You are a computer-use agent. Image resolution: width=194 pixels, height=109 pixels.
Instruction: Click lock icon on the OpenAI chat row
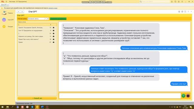tap(54, 28)
